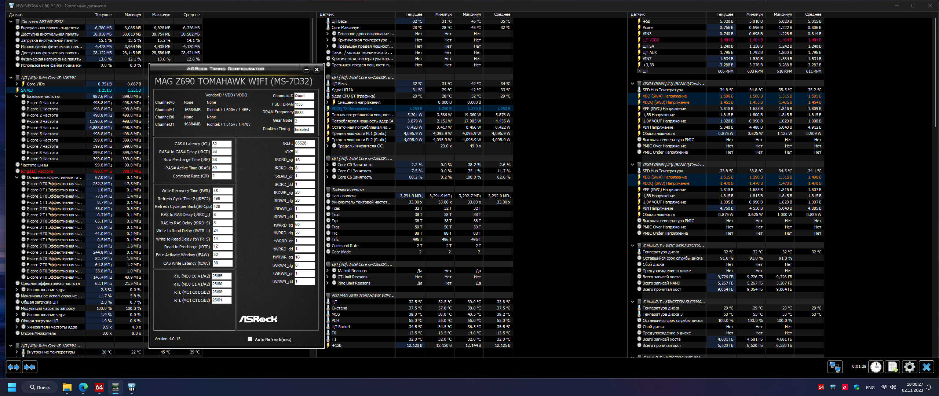Click the clock reset-timer icon
The width and height of the screenshot is (939, 396).
click(876, 367)
